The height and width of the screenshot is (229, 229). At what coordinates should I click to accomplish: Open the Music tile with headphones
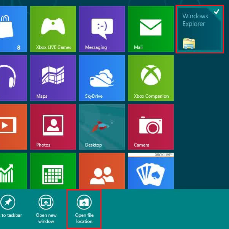pyautogui.click(x=13, y=78)
